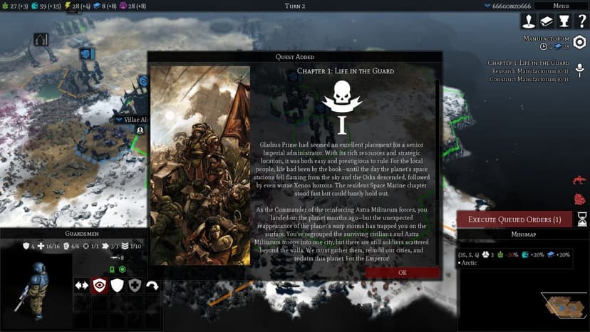Screen dimensions: 590x332
Task: Click the minimap thumbnail
Action: click(564, 305)
